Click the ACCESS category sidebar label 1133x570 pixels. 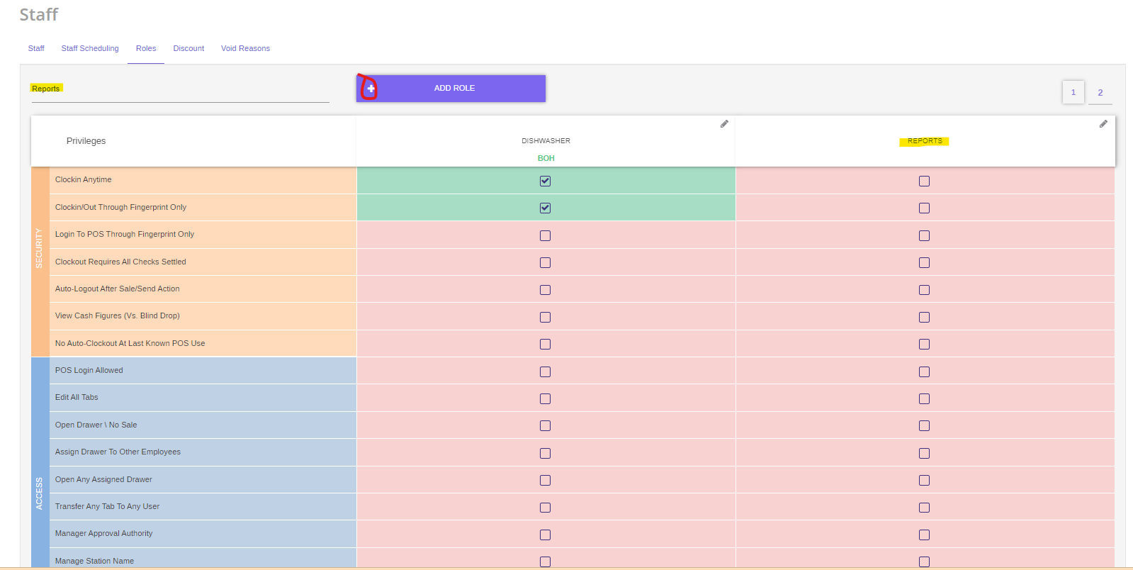point(39,493)
